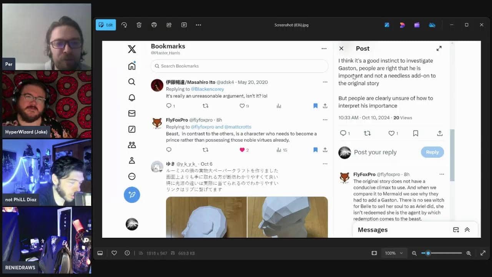The height and width of the screenshot is (277, 492).
Task: Enter fullscreen using the bottom-right expand arrows
Action: (x=483, y=253)
